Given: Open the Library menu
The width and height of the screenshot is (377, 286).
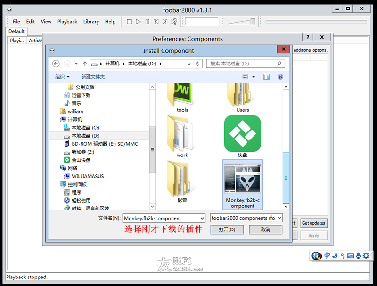Looking at the screenshot, I should [x=91, y=22].
